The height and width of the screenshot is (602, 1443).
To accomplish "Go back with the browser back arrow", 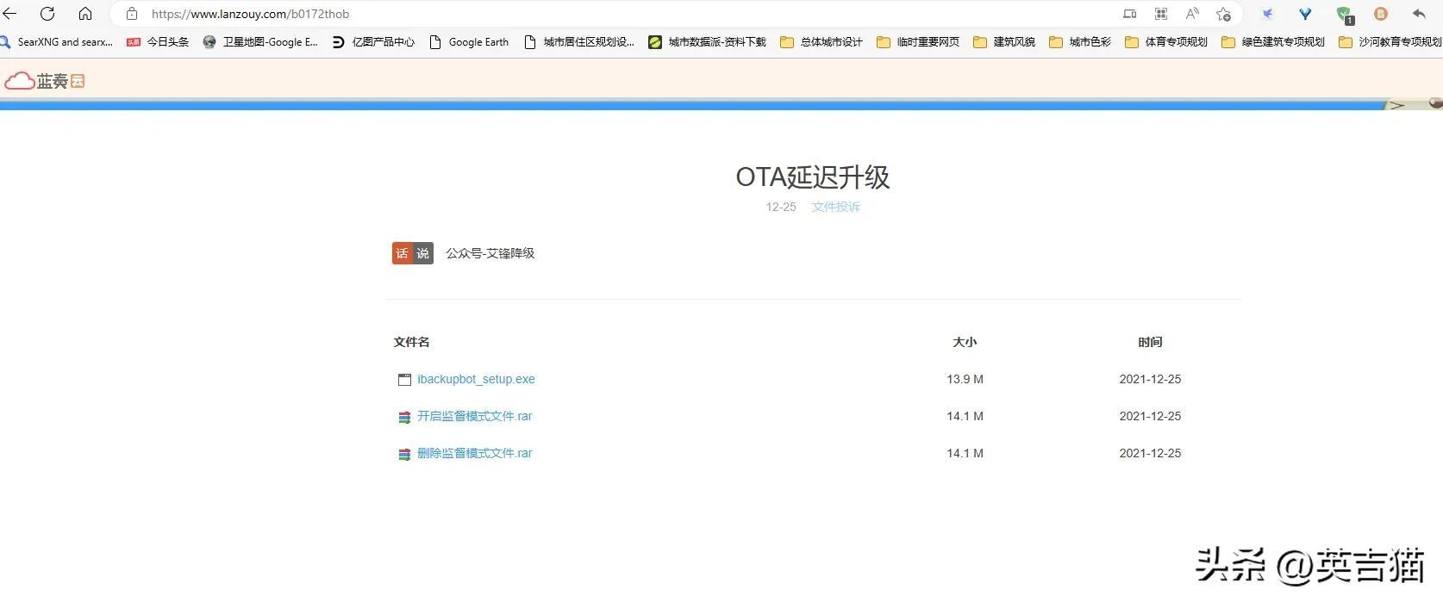I will point(10,14).
